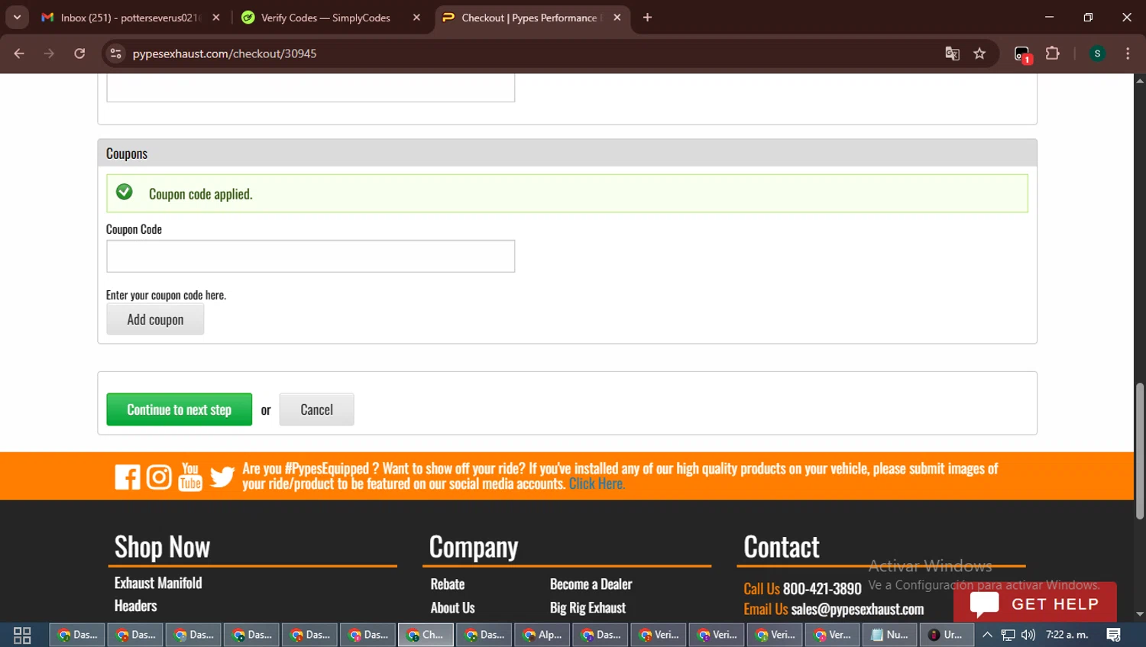Open site information icon in address bar
The height and width of the screenshot is (647, 1146).
[115, 53]
